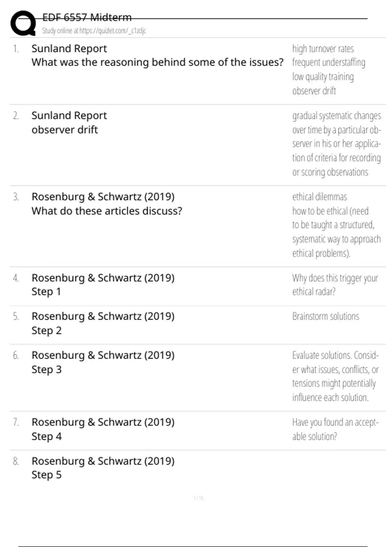Select Rosenburg & Schwartz Step 4 term

point(103,429)
